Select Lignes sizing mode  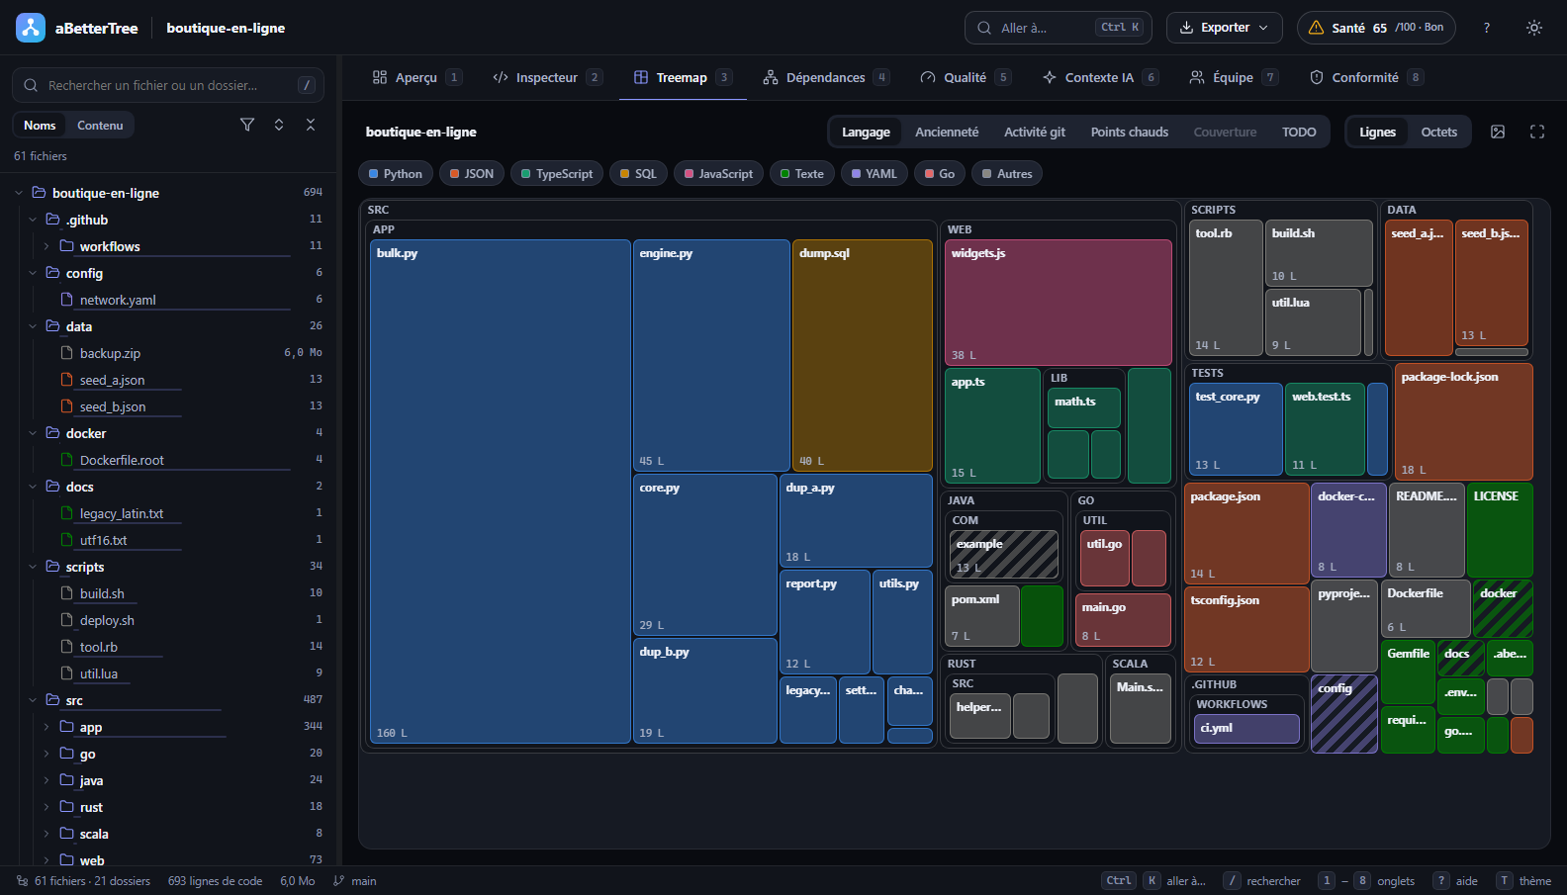coord(1377,132)
